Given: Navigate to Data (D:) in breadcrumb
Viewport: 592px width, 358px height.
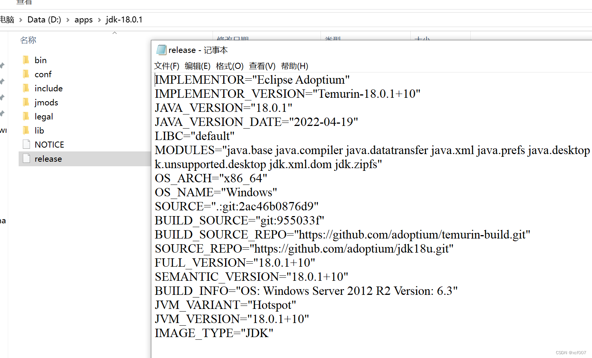Looking at the screenshot, I should 44,20.
